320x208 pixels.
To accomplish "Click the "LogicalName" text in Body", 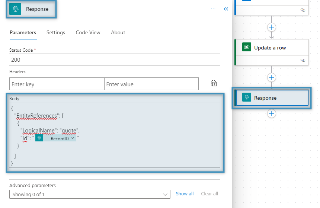I will pyautogui.click(x=39, y=131).
